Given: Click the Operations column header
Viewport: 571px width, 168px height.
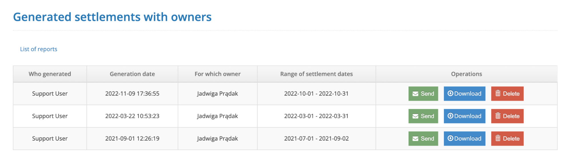Looking at the screenshot, I should pyautogui.click(x=466, y=74).
